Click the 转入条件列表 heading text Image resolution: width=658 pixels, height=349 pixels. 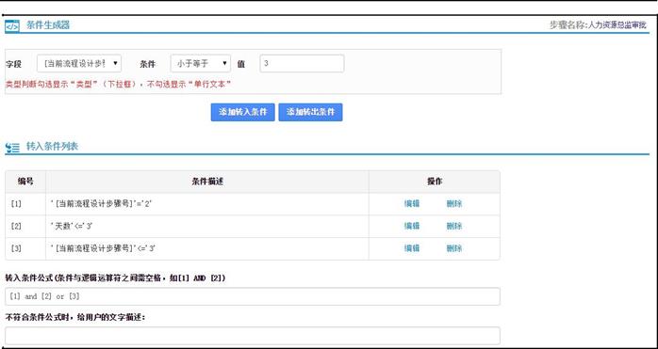tap(52, 146)
